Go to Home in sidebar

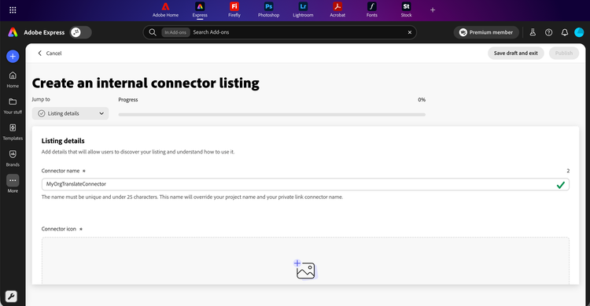pyautogui.click(x=13, y=79)
